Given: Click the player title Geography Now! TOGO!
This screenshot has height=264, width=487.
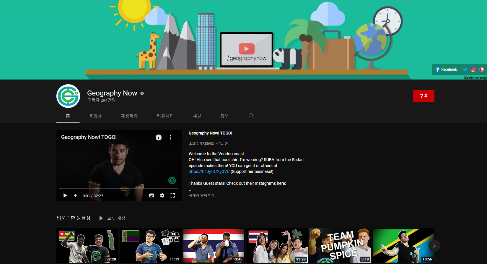Looking at the screenshot, I should point(89,137).
